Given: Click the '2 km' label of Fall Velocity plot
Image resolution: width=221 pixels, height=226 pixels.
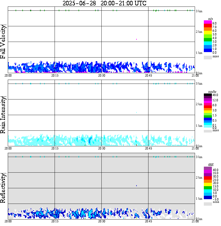Looking at the screenshot, I should pyautogui.click(x=199, y=32).
